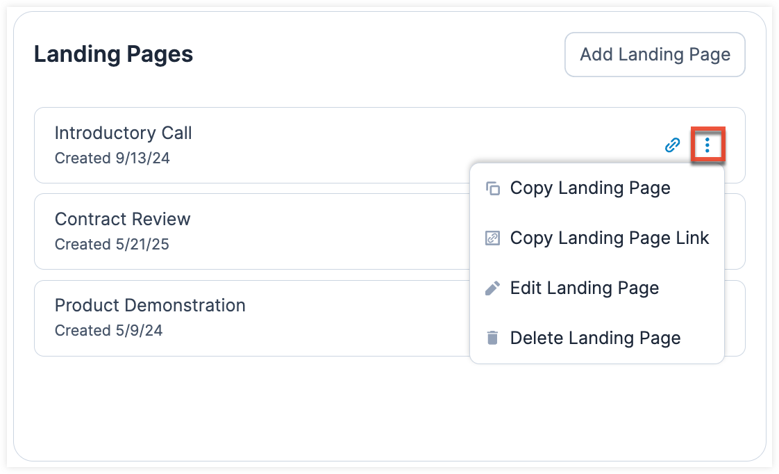
Task: Click the pencil icon next to Edit Landing Page
Action: tap(493, 288)
